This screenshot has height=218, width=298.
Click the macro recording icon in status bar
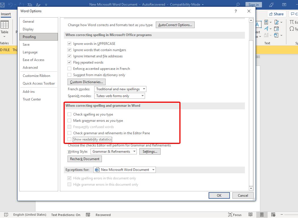pos(88,215)
